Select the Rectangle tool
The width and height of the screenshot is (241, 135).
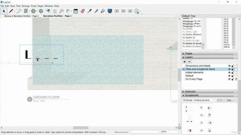tap(26, 11)
